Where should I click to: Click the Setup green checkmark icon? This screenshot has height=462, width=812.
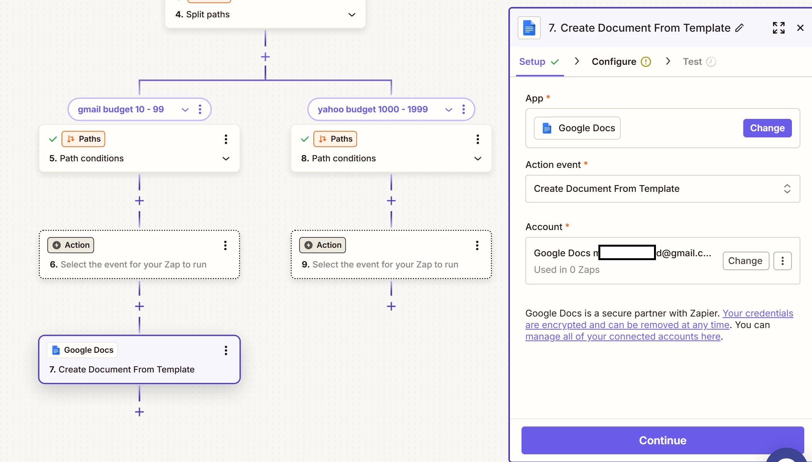555,62
